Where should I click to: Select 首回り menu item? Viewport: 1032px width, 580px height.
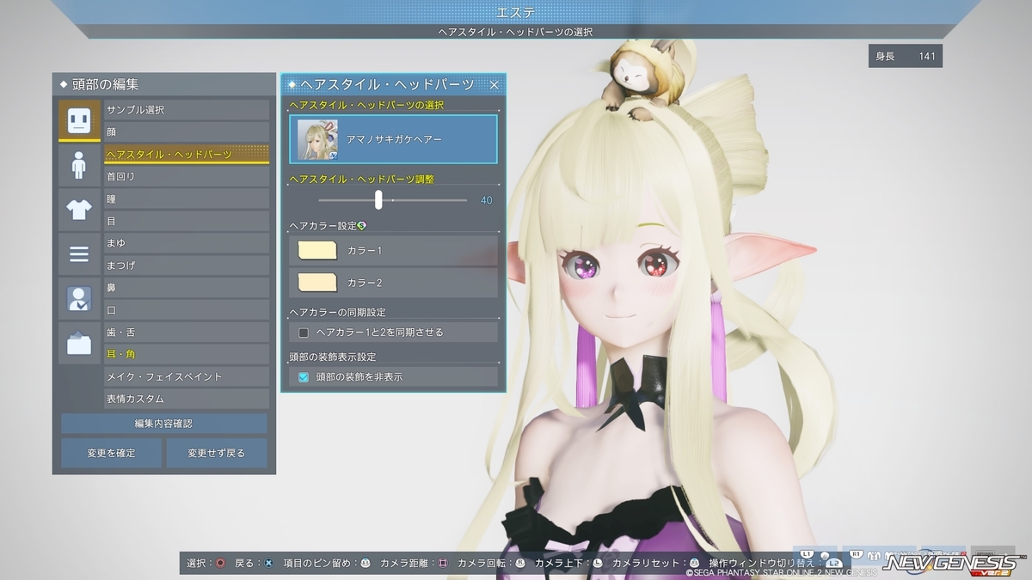point(187,177)
